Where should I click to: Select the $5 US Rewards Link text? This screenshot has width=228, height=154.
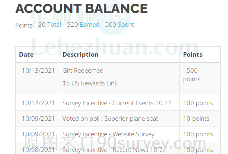(x=90, y=83)
